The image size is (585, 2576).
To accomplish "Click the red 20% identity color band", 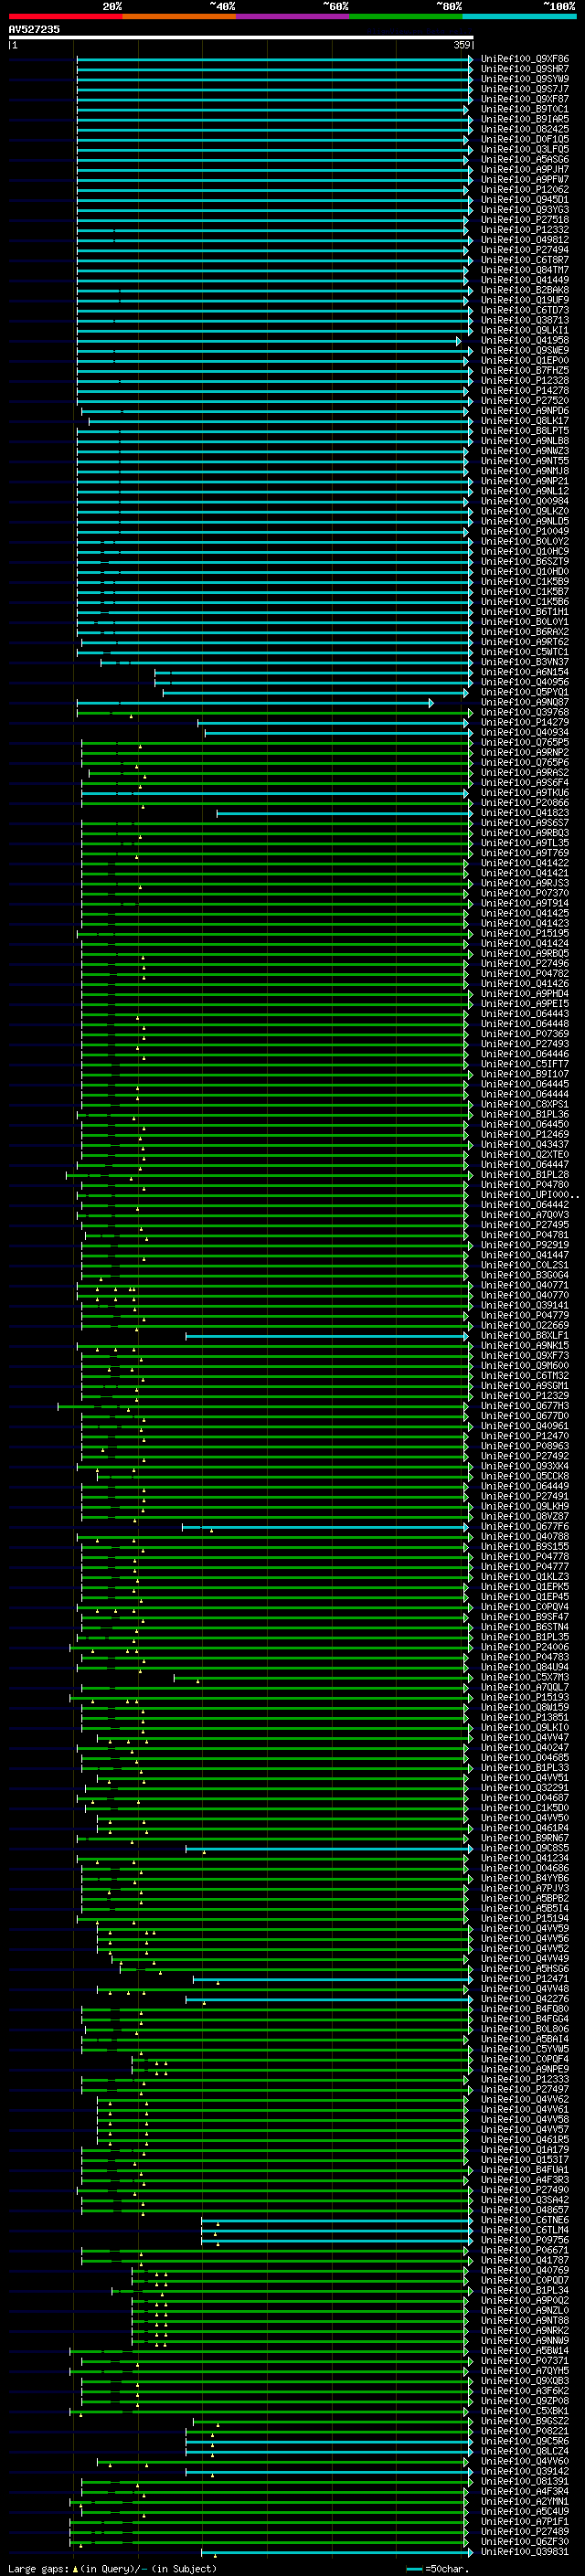I will pyautogui.click(x=65, y=16).
